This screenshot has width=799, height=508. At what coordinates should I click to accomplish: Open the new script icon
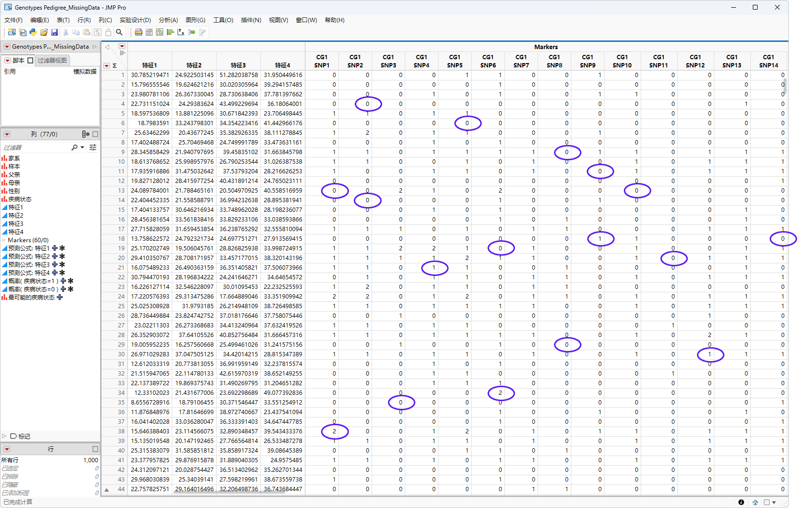tap(23, 32)
